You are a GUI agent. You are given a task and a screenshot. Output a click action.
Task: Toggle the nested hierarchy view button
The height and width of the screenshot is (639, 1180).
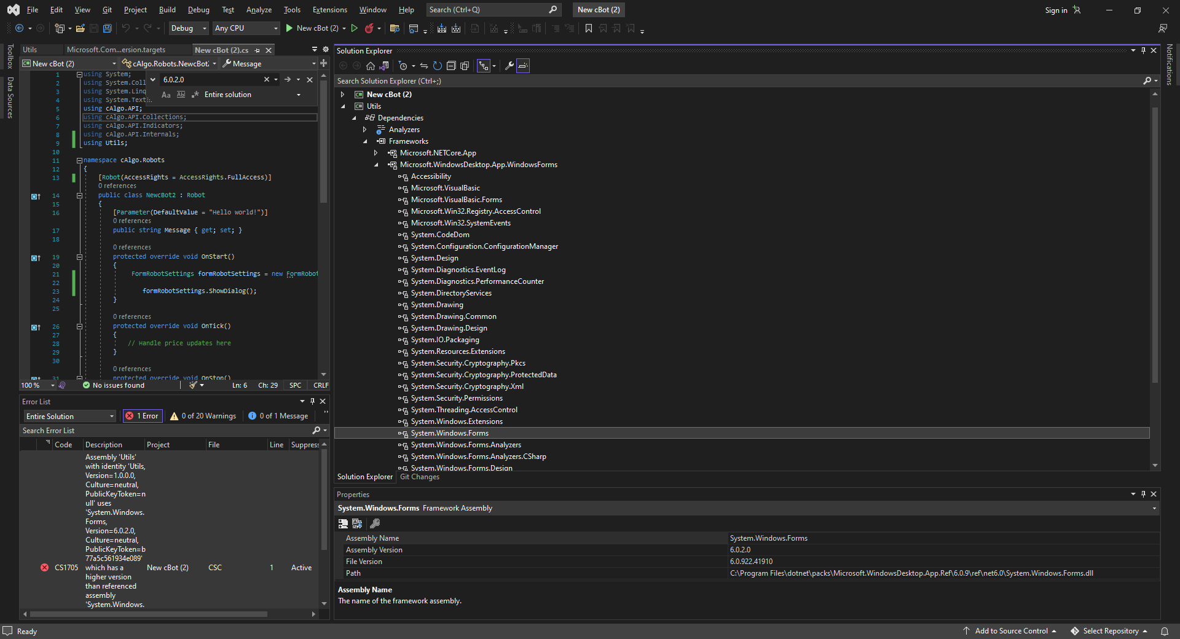tap(484, 66)
